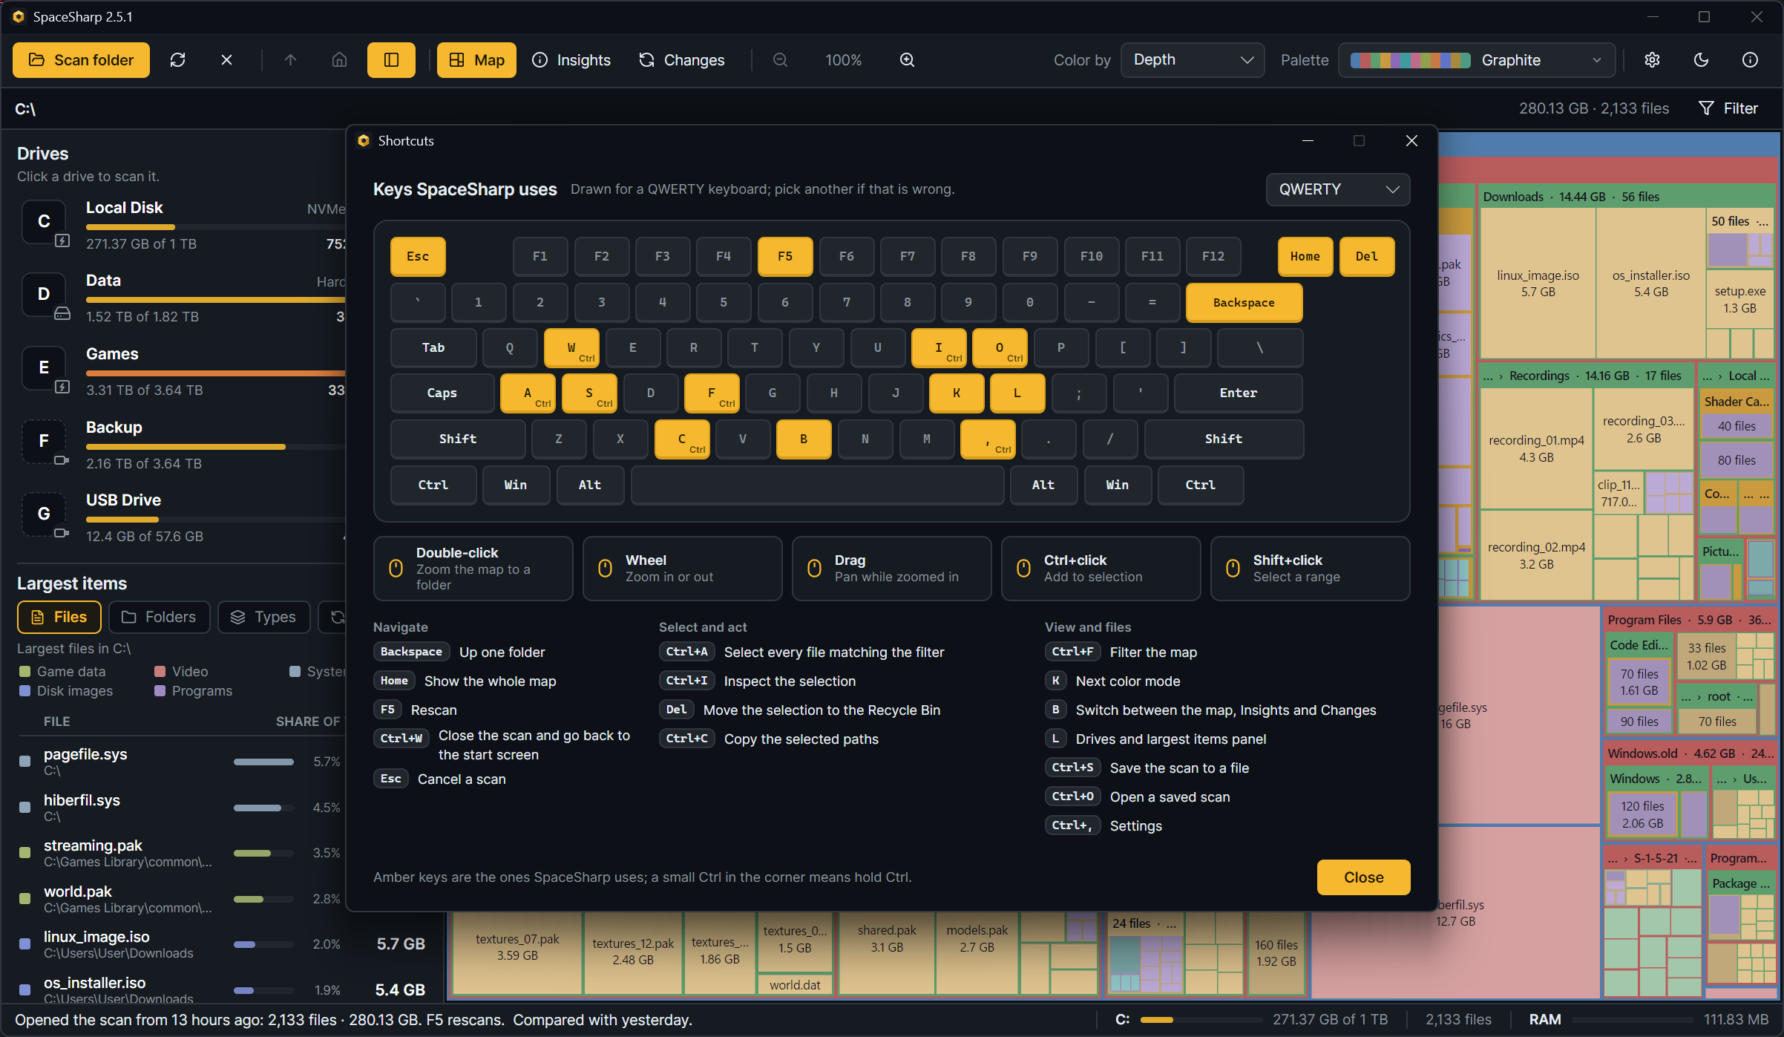1784x1037 pixels.
Task: Click the RAM usage in status bar
Action: [x=1647, y=1019]
